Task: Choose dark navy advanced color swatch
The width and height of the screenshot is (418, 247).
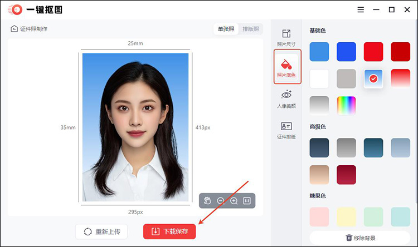Action: click(319, 148)
